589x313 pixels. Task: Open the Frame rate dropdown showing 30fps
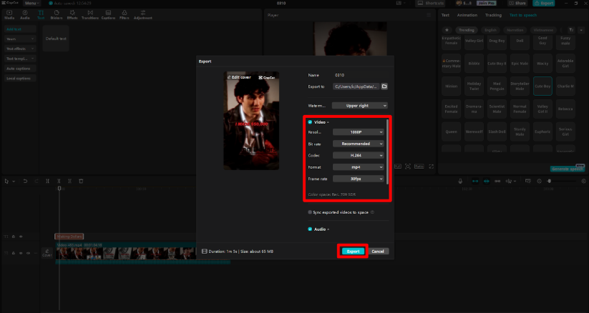358,179
